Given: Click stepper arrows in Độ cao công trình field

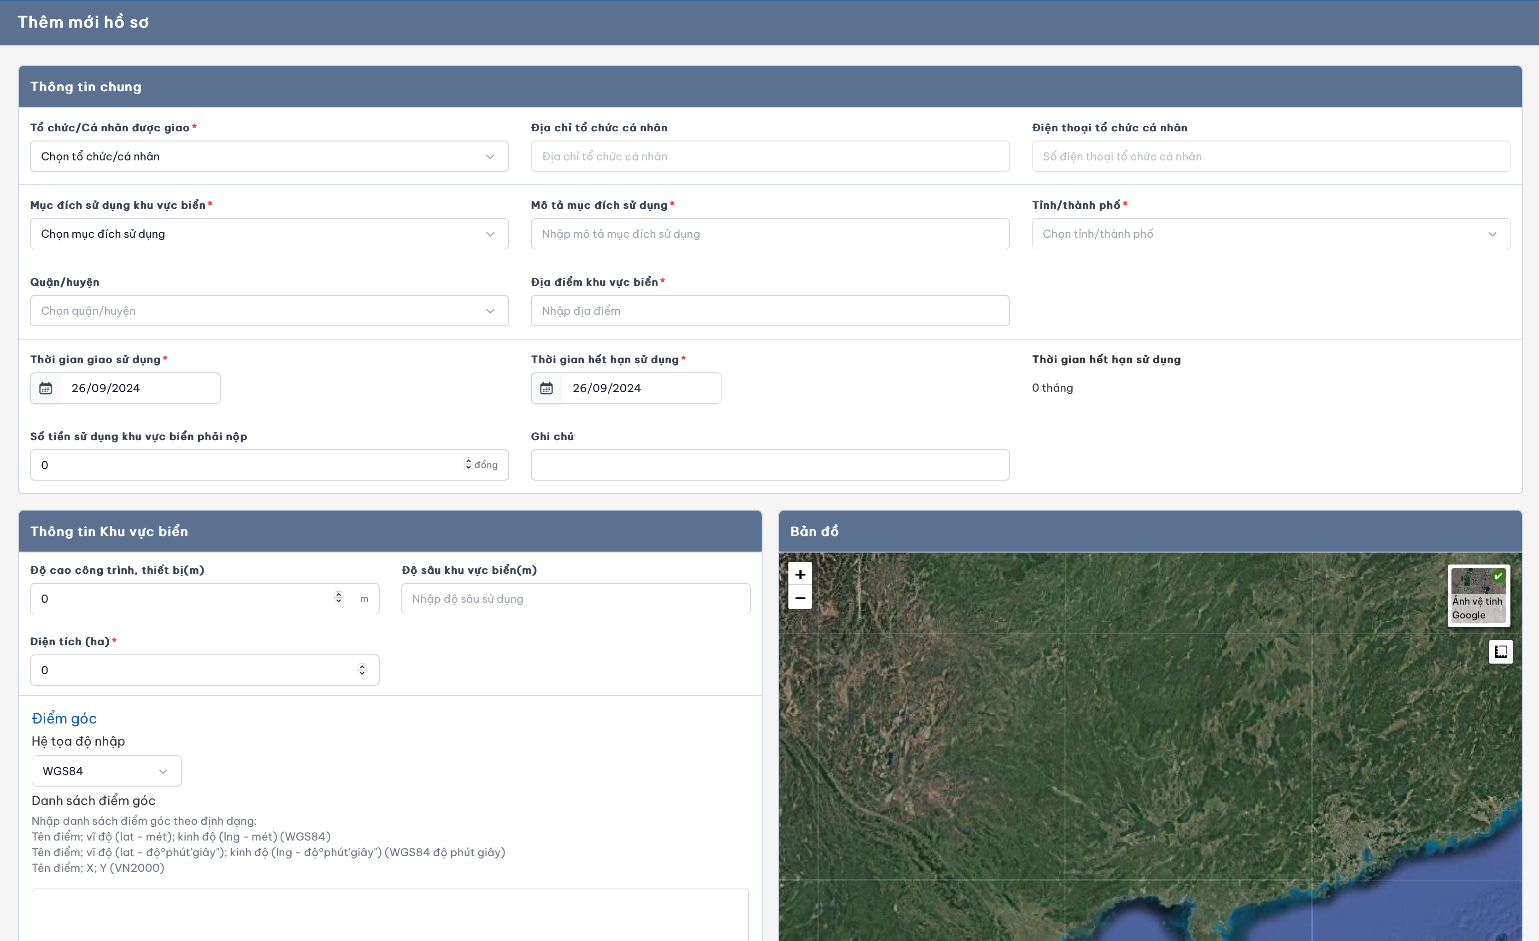Looking at the screenshot, I should pos(339,598).
